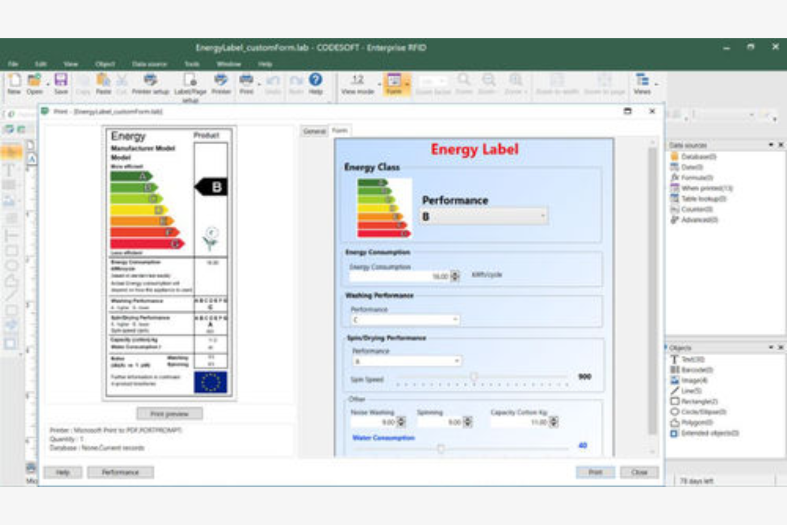Expand the Form button dropdown arrow
Image resolution: width=787 pixels, height=525 pixels.
[407, 84]
